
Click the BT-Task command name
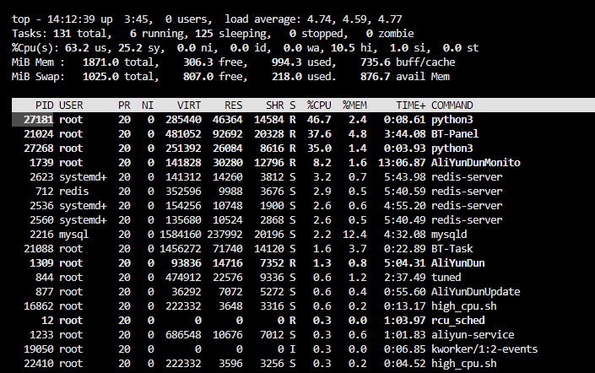point(452,249)
